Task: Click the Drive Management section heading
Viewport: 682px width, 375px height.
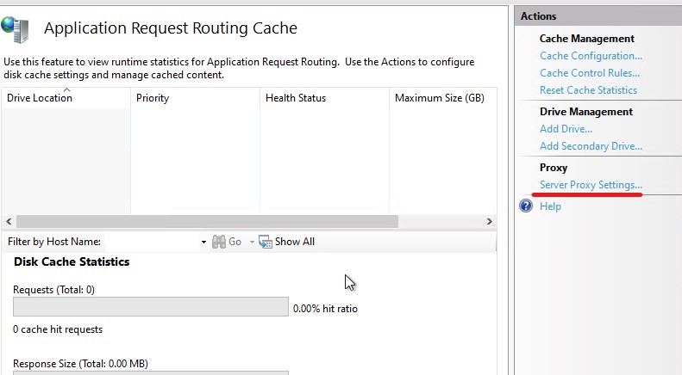Action: click(586, 112)
